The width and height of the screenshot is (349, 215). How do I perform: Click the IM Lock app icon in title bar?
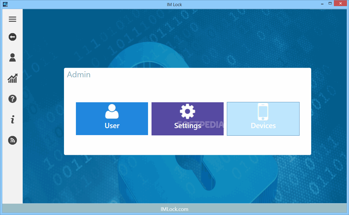[x=5, y=4]
